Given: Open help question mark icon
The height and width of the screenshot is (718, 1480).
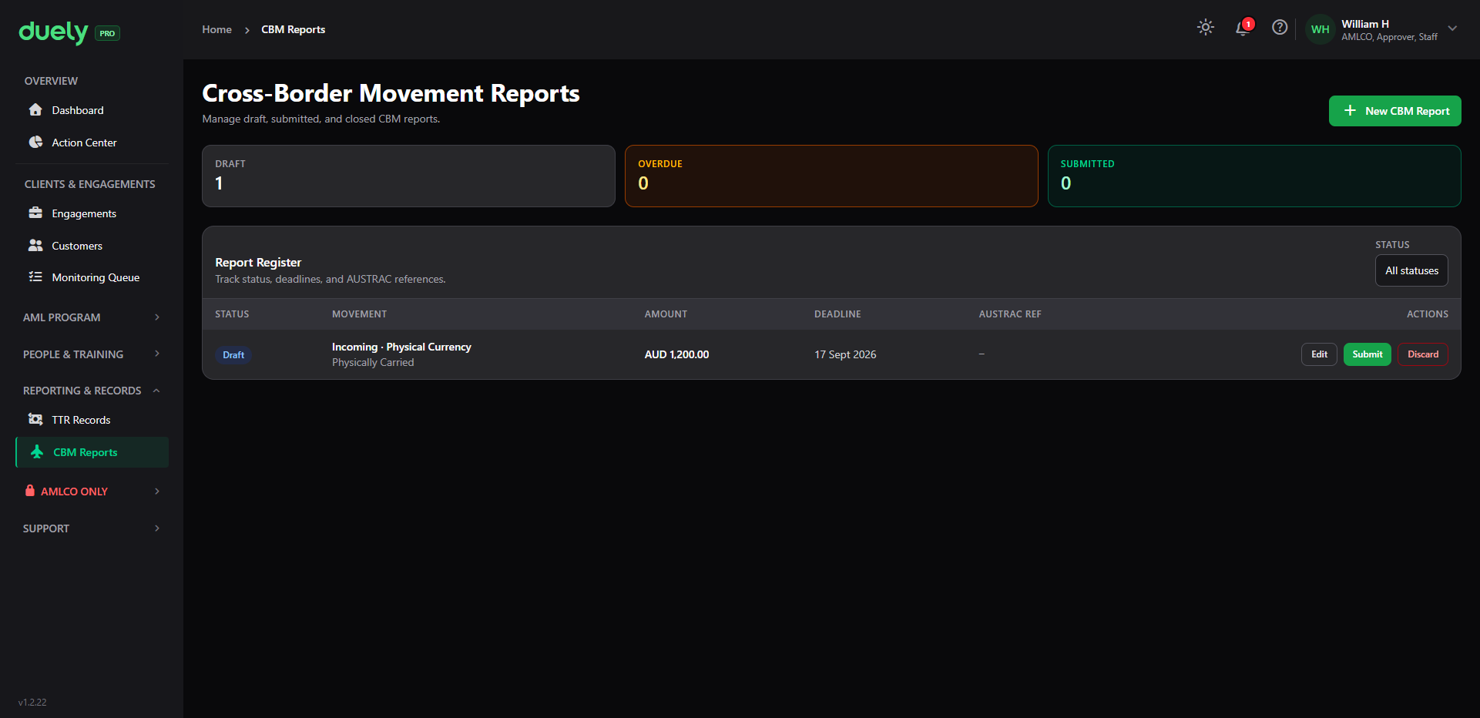Looking at the screenshot, I should tap(1280, 28).
